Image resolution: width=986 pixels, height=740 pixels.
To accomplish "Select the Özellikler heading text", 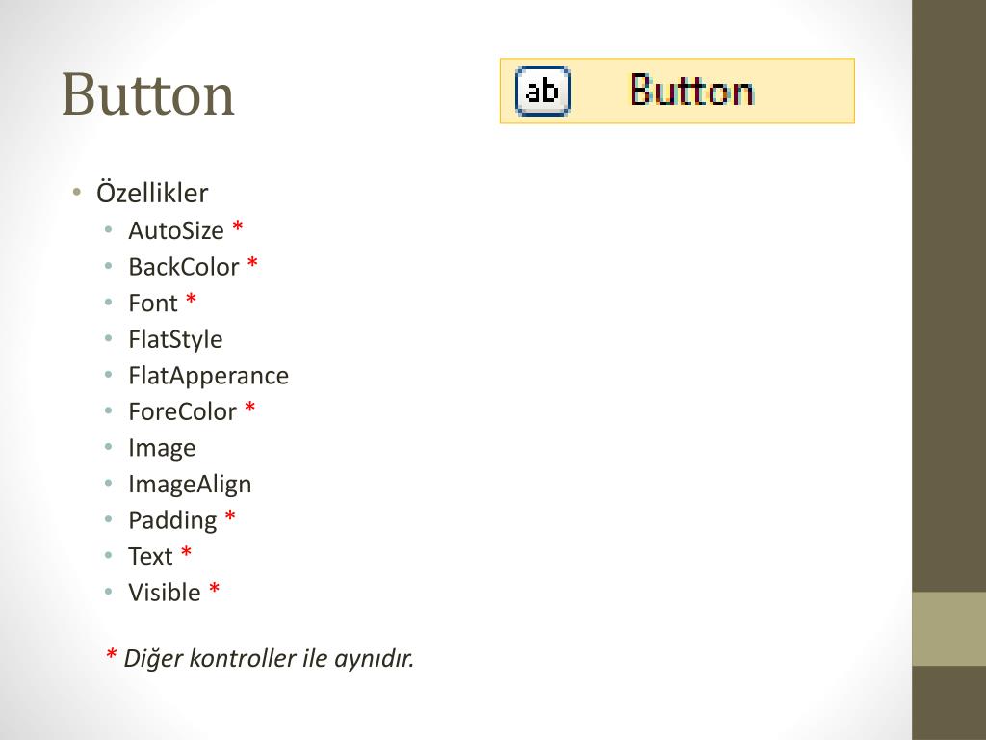I will (152, 193).
